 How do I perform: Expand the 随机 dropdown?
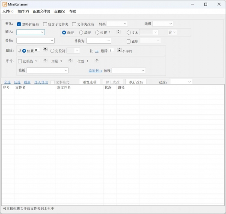click(163, 24)
